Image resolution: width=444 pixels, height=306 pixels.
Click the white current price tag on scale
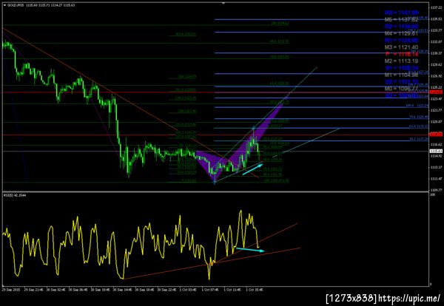pyautogui.click(x=437, y=152)
